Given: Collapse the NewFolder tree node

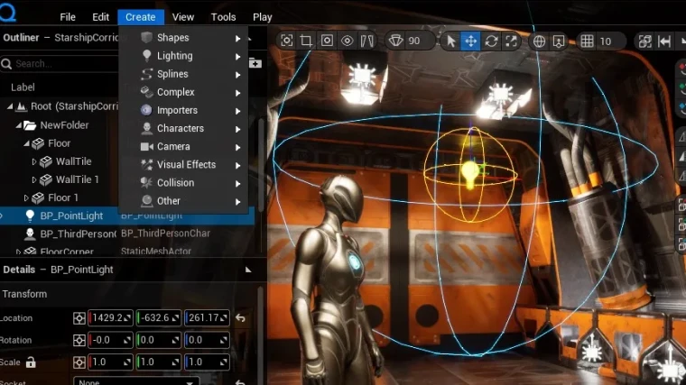Looking at the screenshot, I should coord(18,125).
